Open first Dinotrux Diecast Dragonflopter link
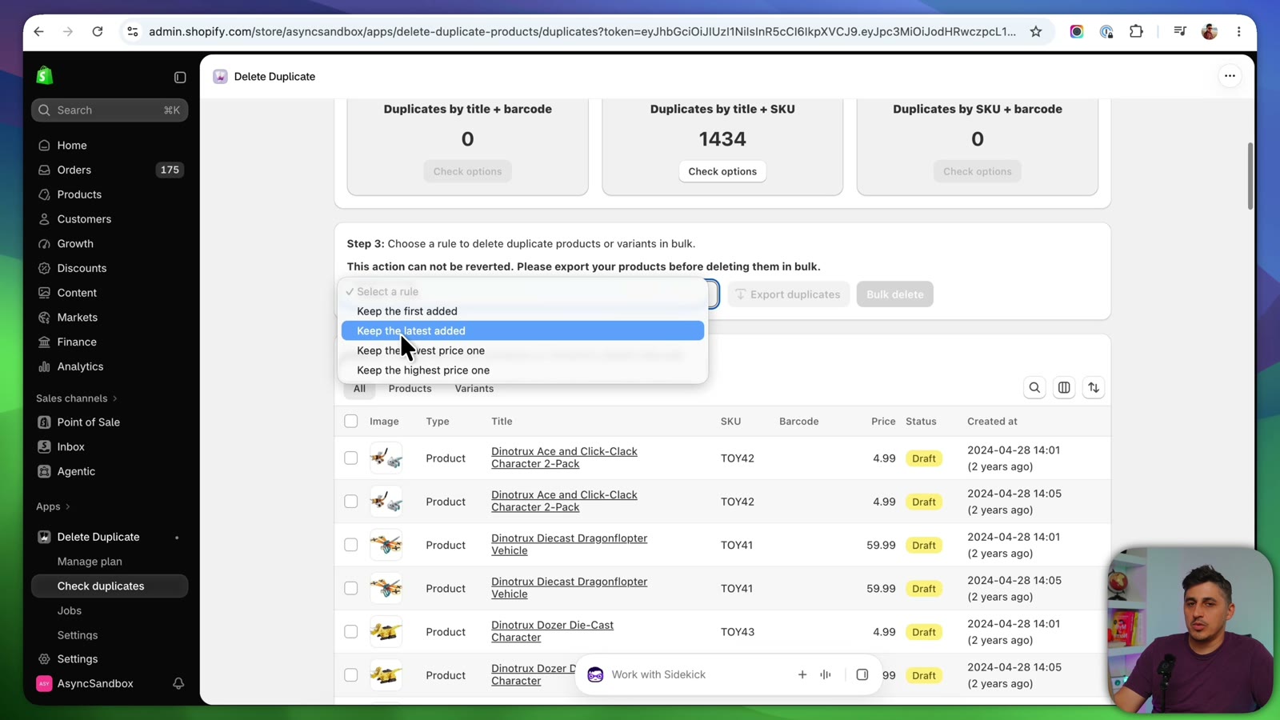This screenshot has height=720, width=1280. 569,545
